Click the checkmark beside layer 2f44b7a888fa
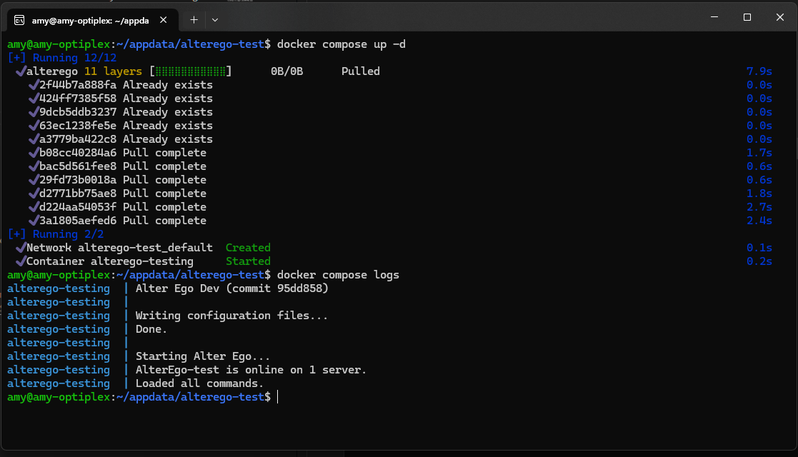 tap(33, 85)
